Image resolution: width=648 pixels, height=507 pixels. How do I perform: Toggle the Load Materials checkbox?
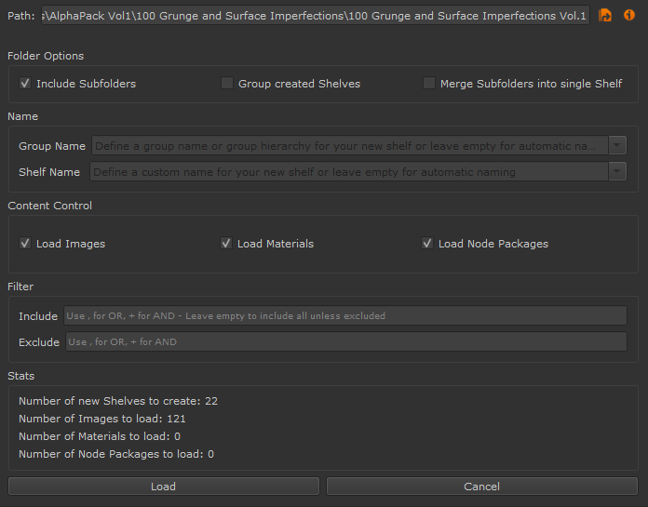(x=226, y=244)
